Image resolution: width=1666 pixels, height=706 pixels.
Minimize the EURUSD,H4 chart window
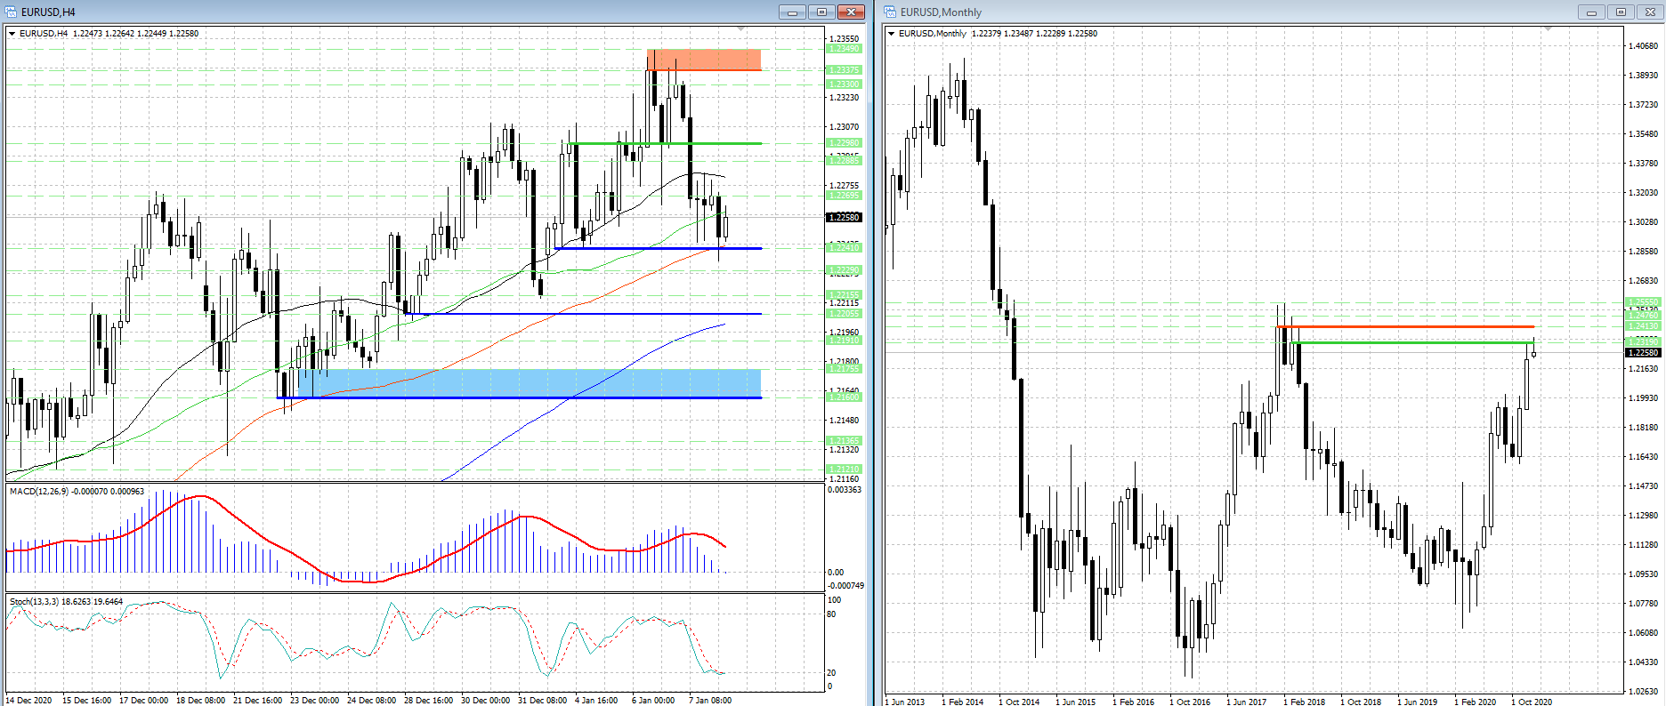coord(792,12)
